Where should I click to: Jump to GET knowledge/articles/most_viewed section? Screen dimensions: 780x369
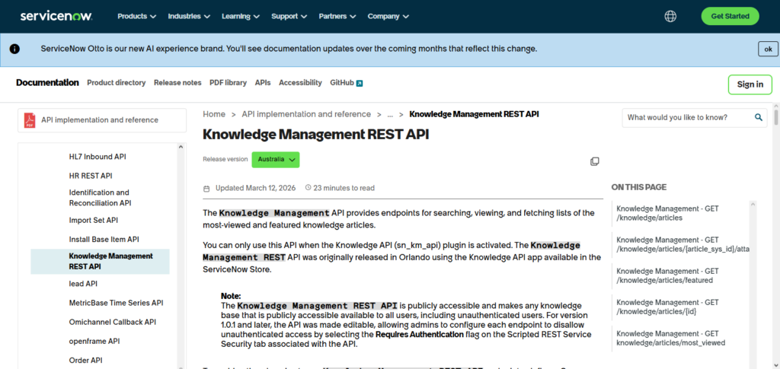pyautogui.click(x=670, y=339)
